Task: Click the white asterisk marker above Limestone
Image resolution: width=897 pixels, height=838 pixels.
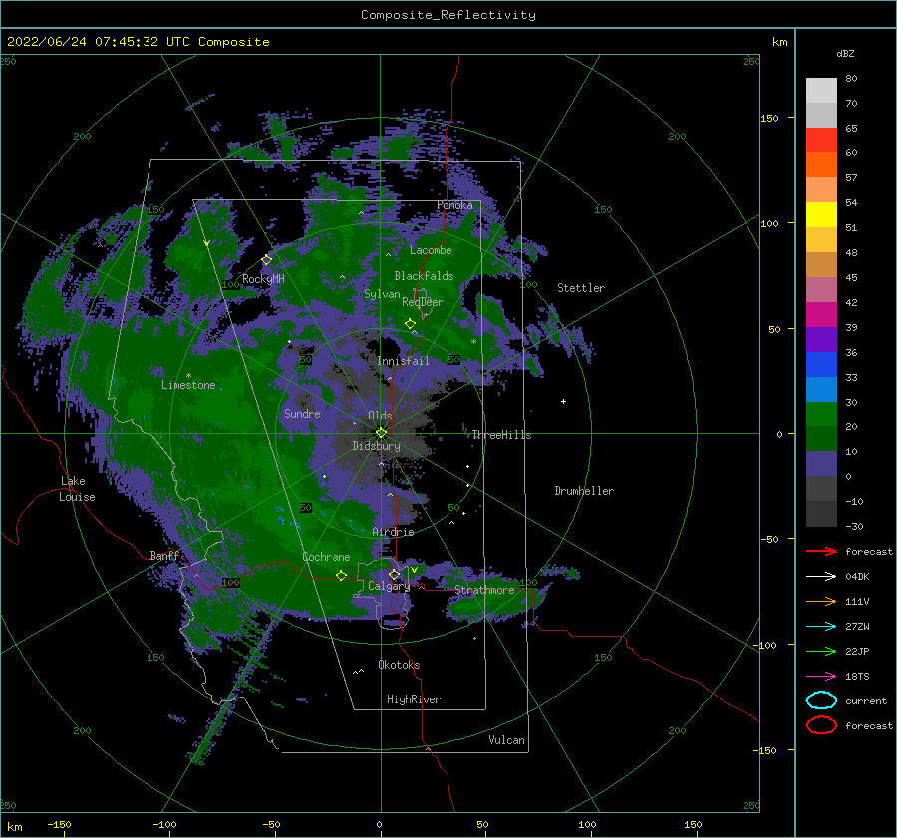Action: click(x=188, y=376)
